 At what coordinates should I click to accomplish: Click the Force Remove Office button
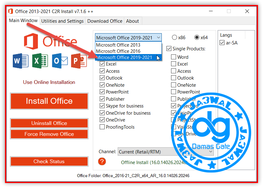click(49, 134)
